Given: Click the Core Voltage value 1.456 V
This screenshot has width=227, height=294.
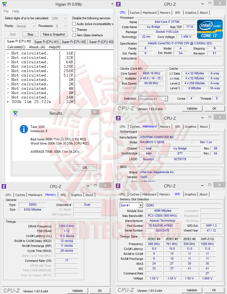Looking at the screenshot, I should point(186,37).
